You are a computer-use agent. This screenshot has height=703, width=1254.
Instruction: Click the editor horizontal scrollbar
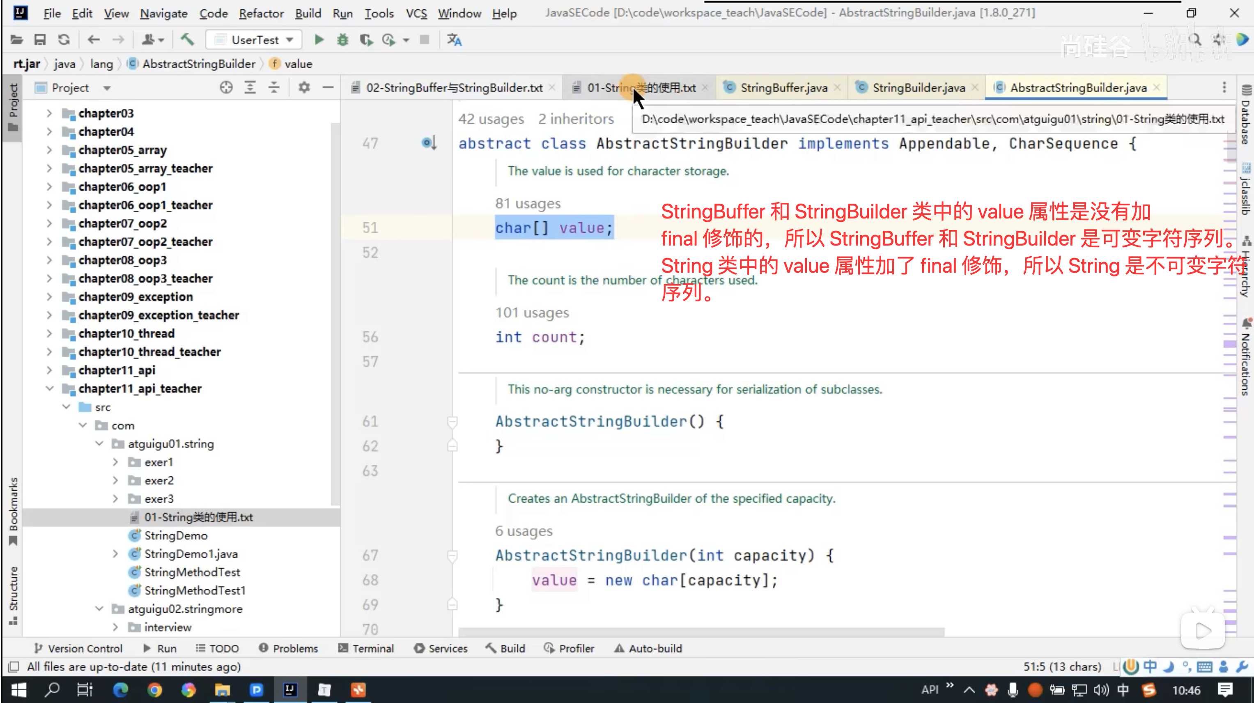[701, 632]
